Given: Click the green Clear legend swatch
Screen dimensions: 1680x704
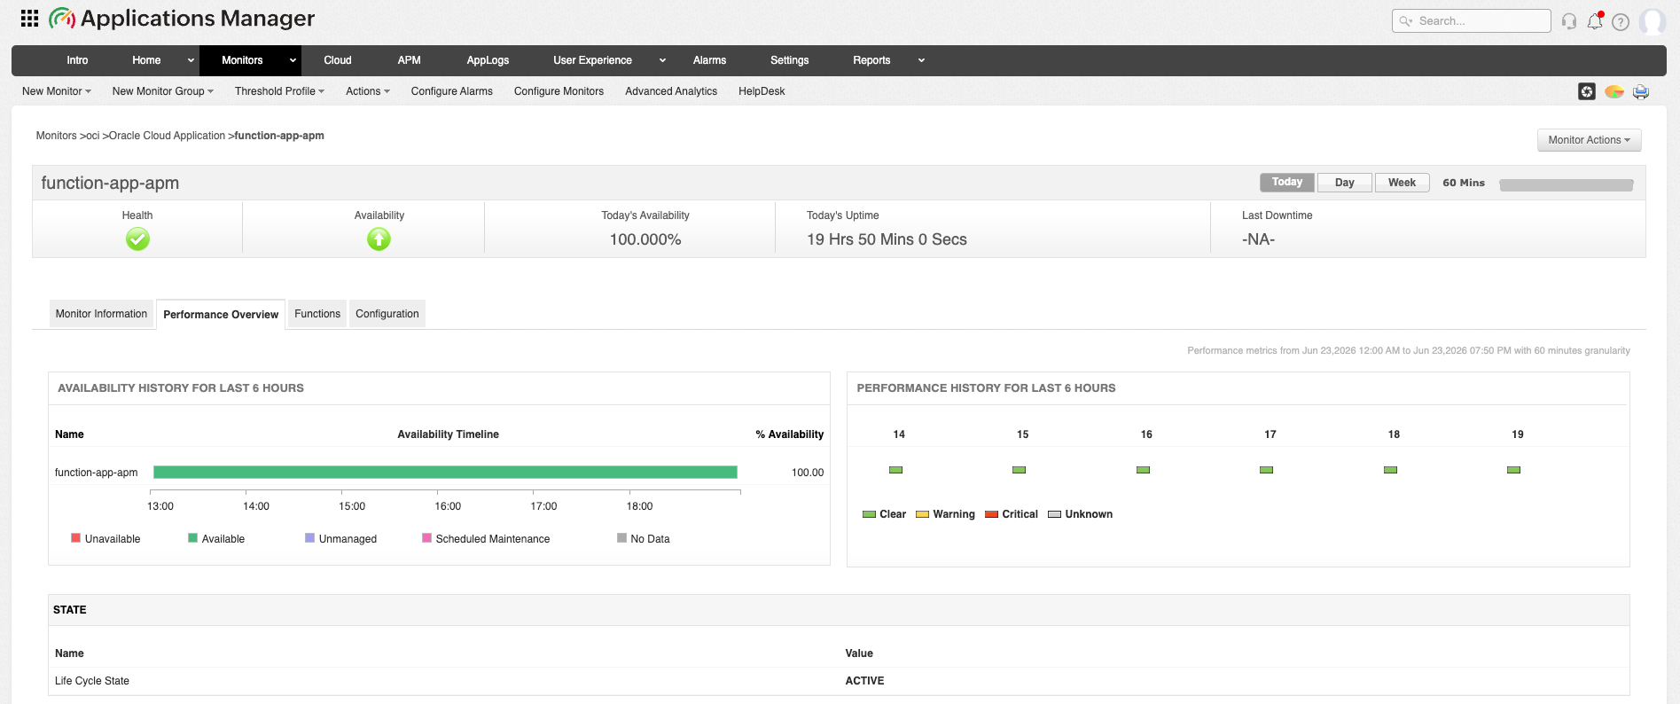Looking at the screenshot, I should (x=869, y=514).
